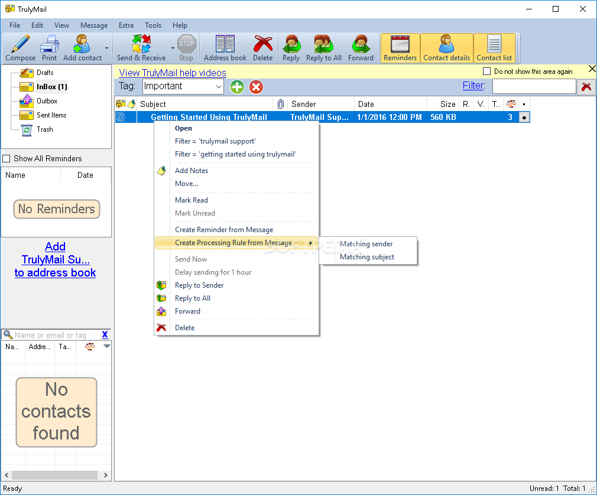Click the Stop sign icon
597x495 pixels.
[x=187, y=44]
